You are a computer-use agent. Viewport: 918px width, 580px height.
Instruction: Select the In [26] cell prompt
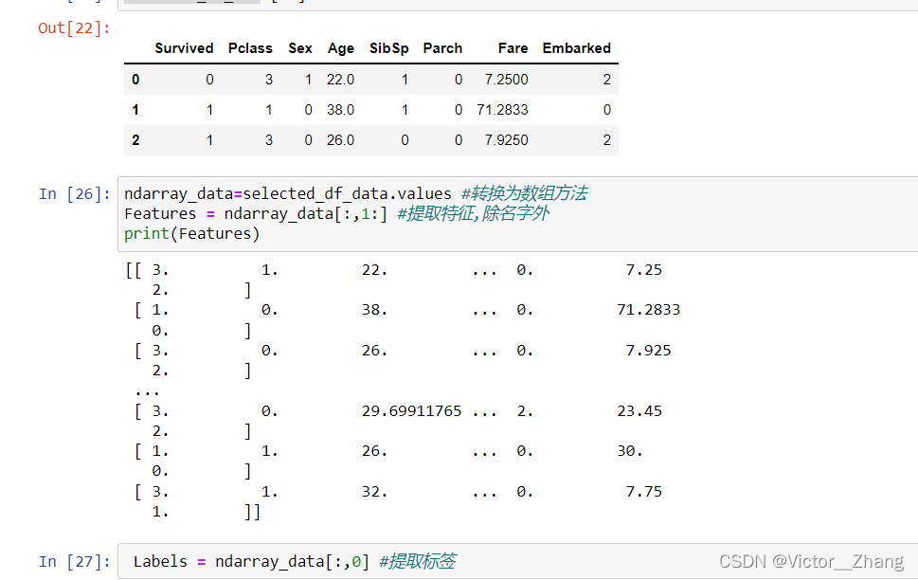[74, 194]
